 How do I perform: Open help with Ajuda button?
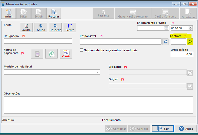click(x=186, y=128)
